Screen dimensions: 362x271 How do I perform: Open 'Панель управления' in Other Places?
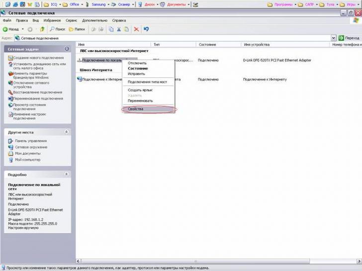pyautogui.click(x=31, y=141)
